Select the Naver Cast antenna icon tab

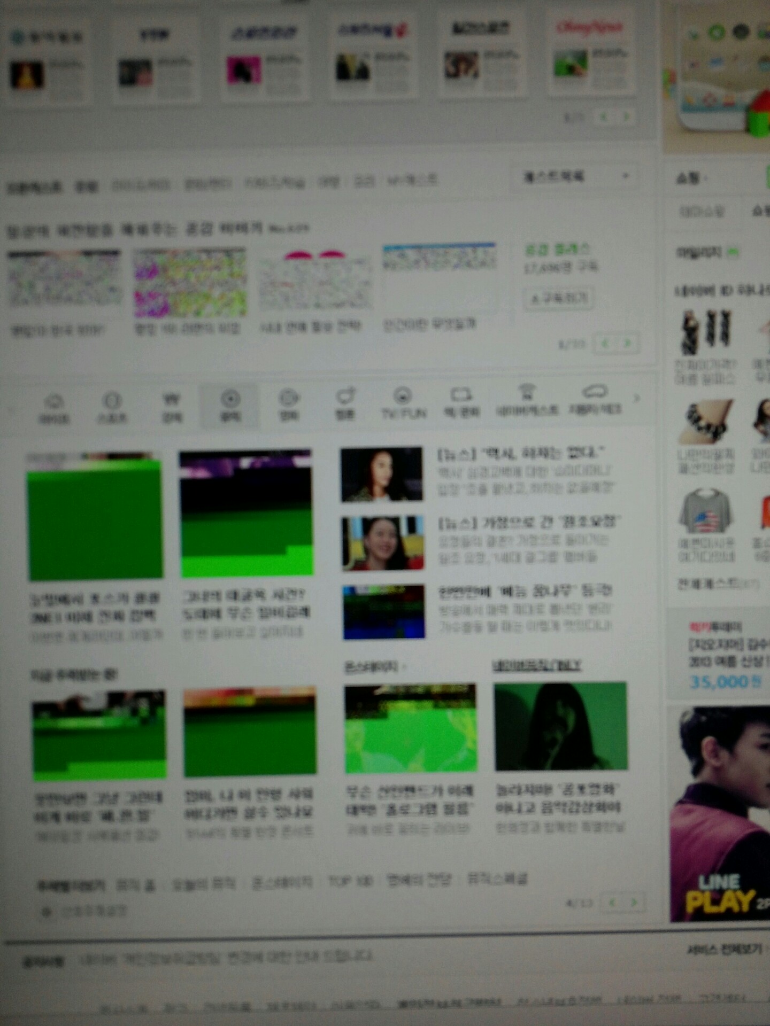coord(527,401)
